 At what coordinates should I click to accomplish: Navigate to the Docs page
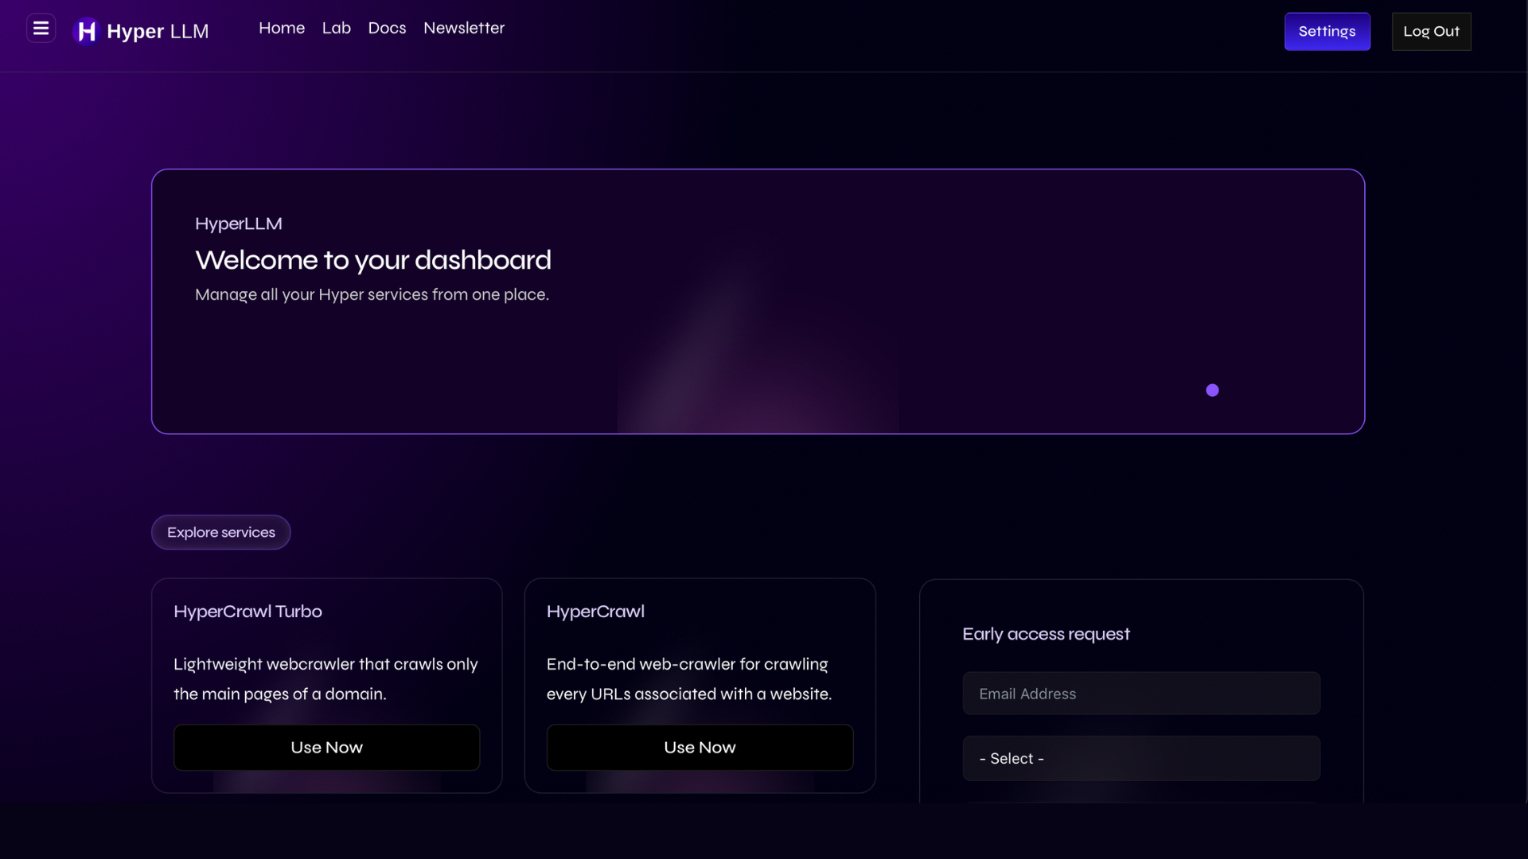point(387,28)
